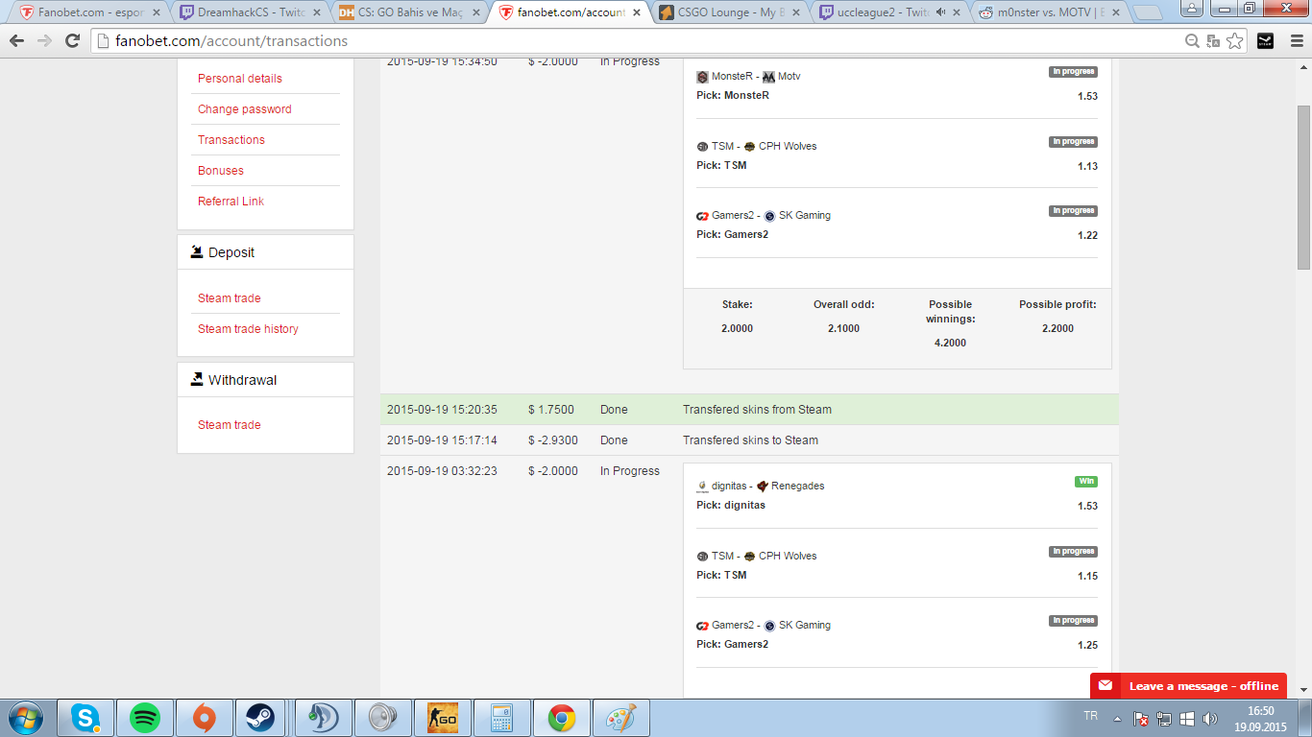1312x737 pixels.
Task: Click the system tray volume icon
Action: click(1210, 718)
